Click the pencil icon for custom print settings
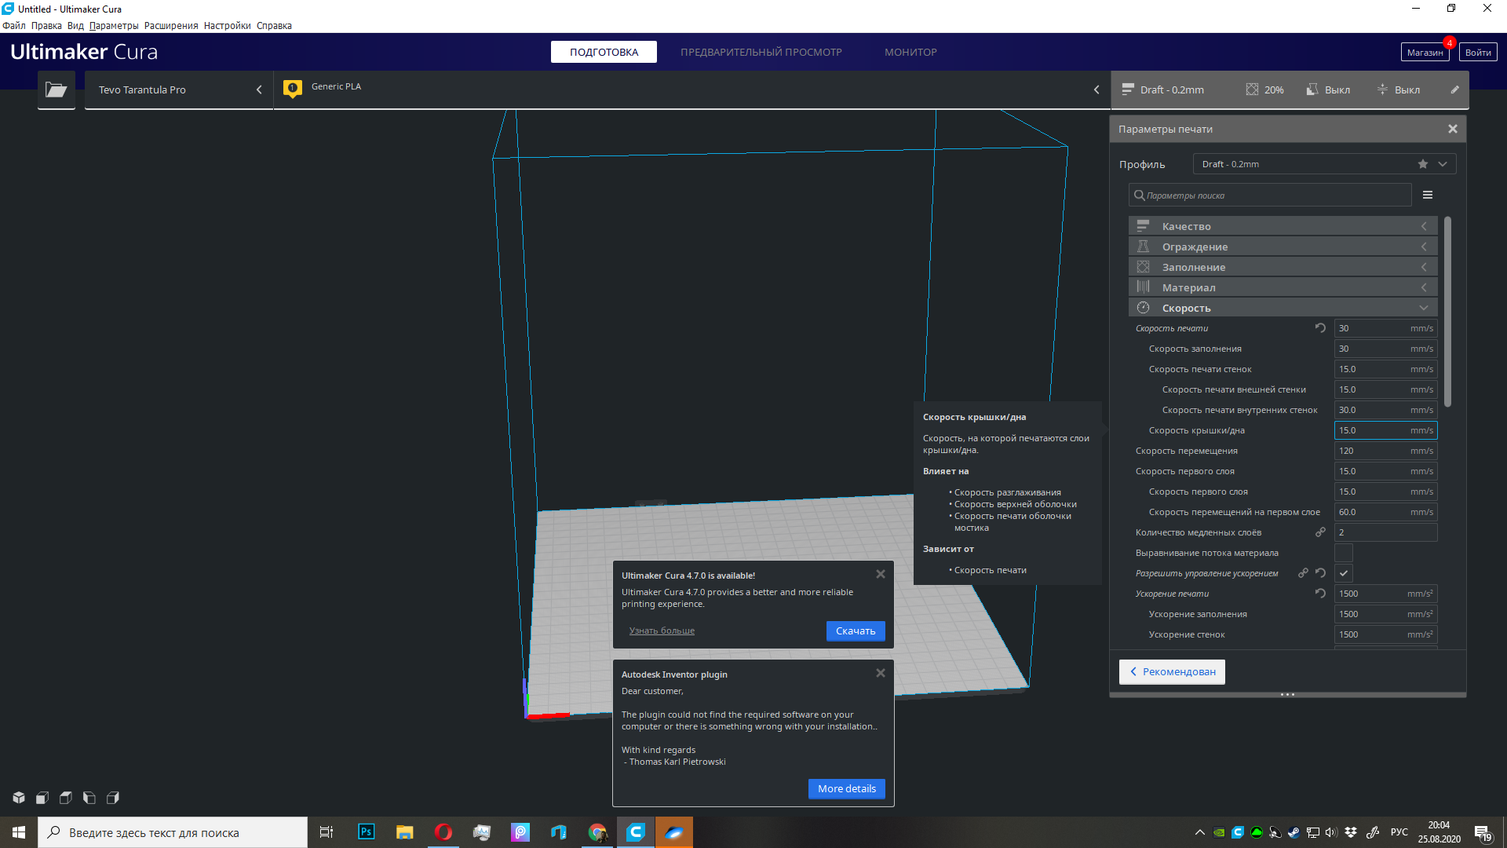The height and width of the screenshot is (848, 1507). tap(1454, 90)
